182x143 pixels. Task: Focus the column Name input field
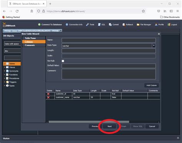(x=109, y=40)
